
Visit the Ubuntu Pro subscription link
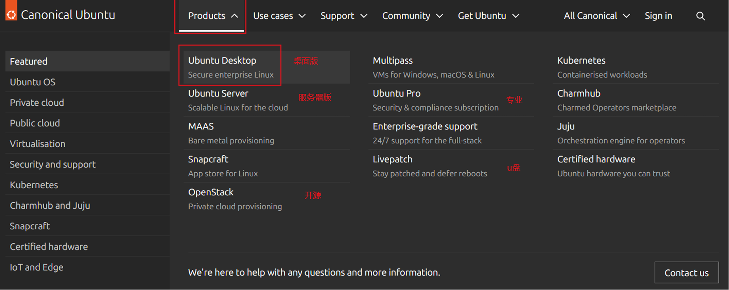pos(396,94)
